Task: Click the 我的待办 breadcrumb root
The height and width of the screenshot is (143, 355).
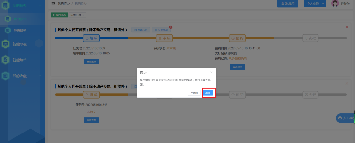Action: coord(63,4)
